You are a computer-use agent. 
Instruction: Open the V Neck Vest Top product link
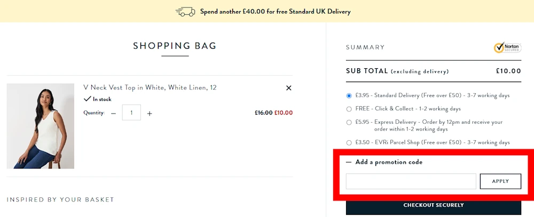(x=150, y=87)
